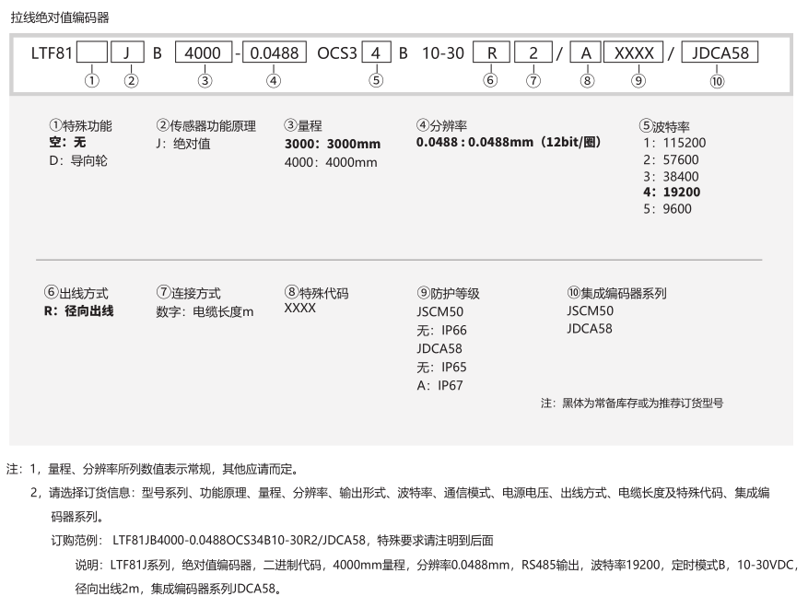Click the 'LTF81' model prefix text
This screenshot has height=608, width=808.
click(52, 53)
